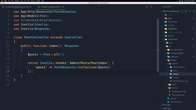
Task: Click the Post::all() call on line 15
Action: pos(54,54)
